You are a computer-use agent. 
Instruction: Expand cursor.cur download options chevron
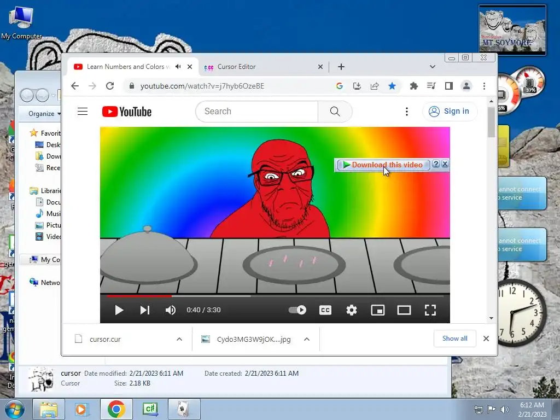179,339
